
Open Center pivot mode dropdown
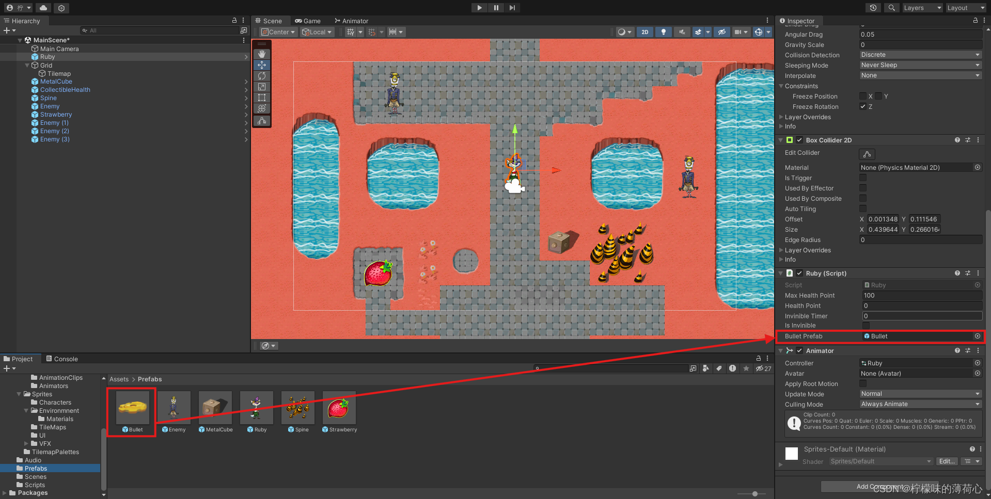point(278,32)
